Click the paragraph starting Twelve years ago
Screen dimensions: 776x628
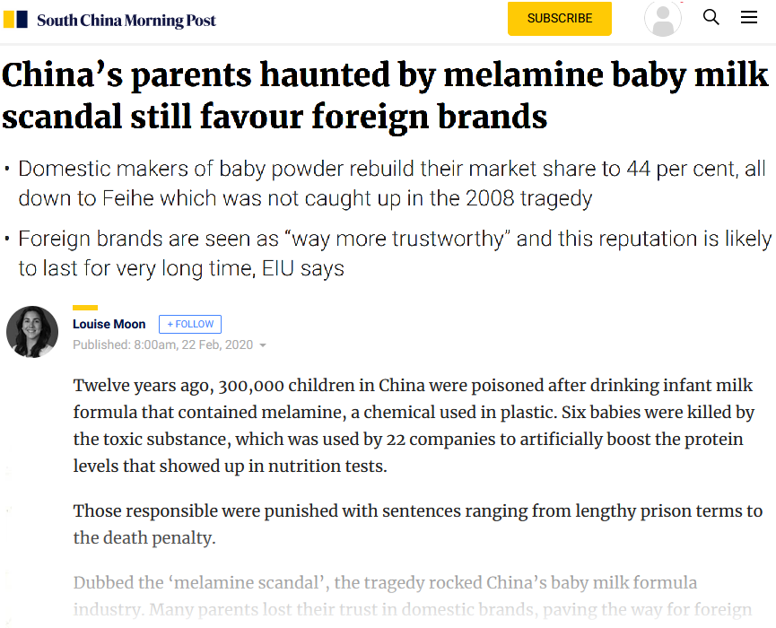414,425
